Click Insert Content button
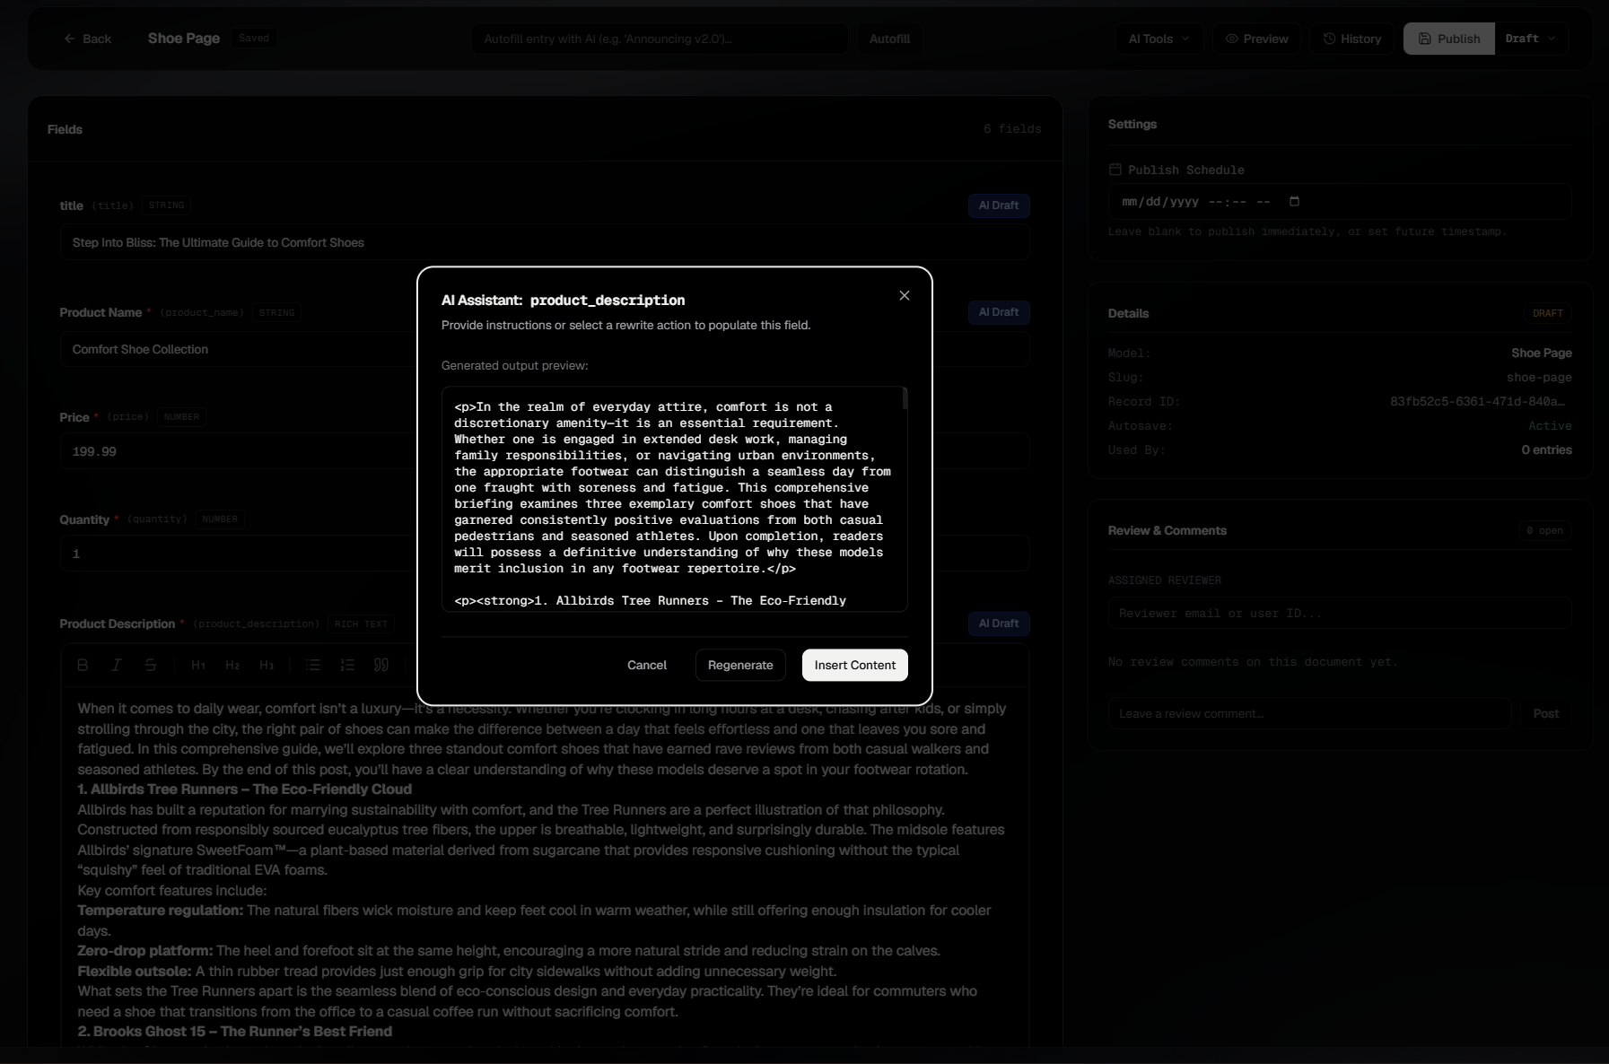1609x1064 pixels. (x=854, y=665)
